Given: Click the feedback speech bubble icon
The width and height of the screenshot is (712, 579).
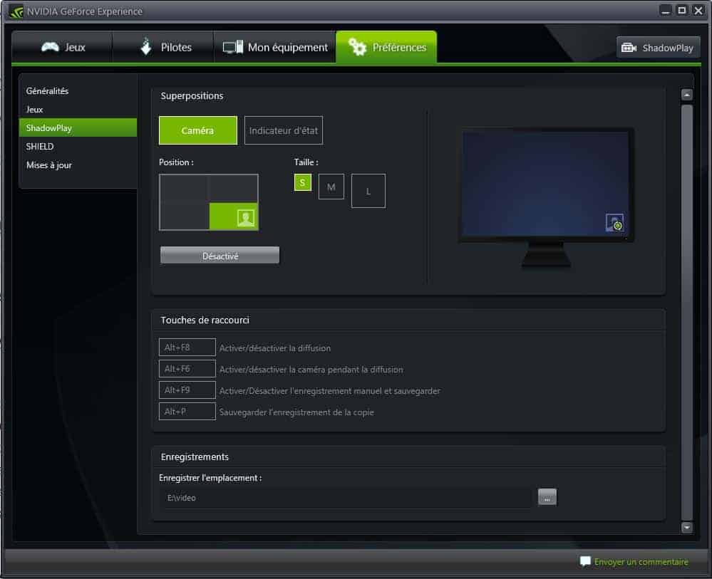Looking at the screenshot, I should click(x=585, y=561).
